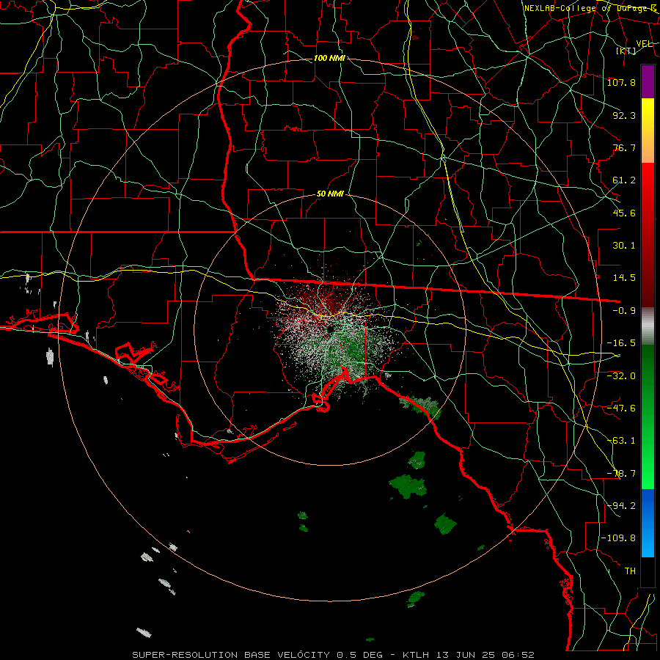Click the 61.2 velocity scale value

[x=624, y=180]
